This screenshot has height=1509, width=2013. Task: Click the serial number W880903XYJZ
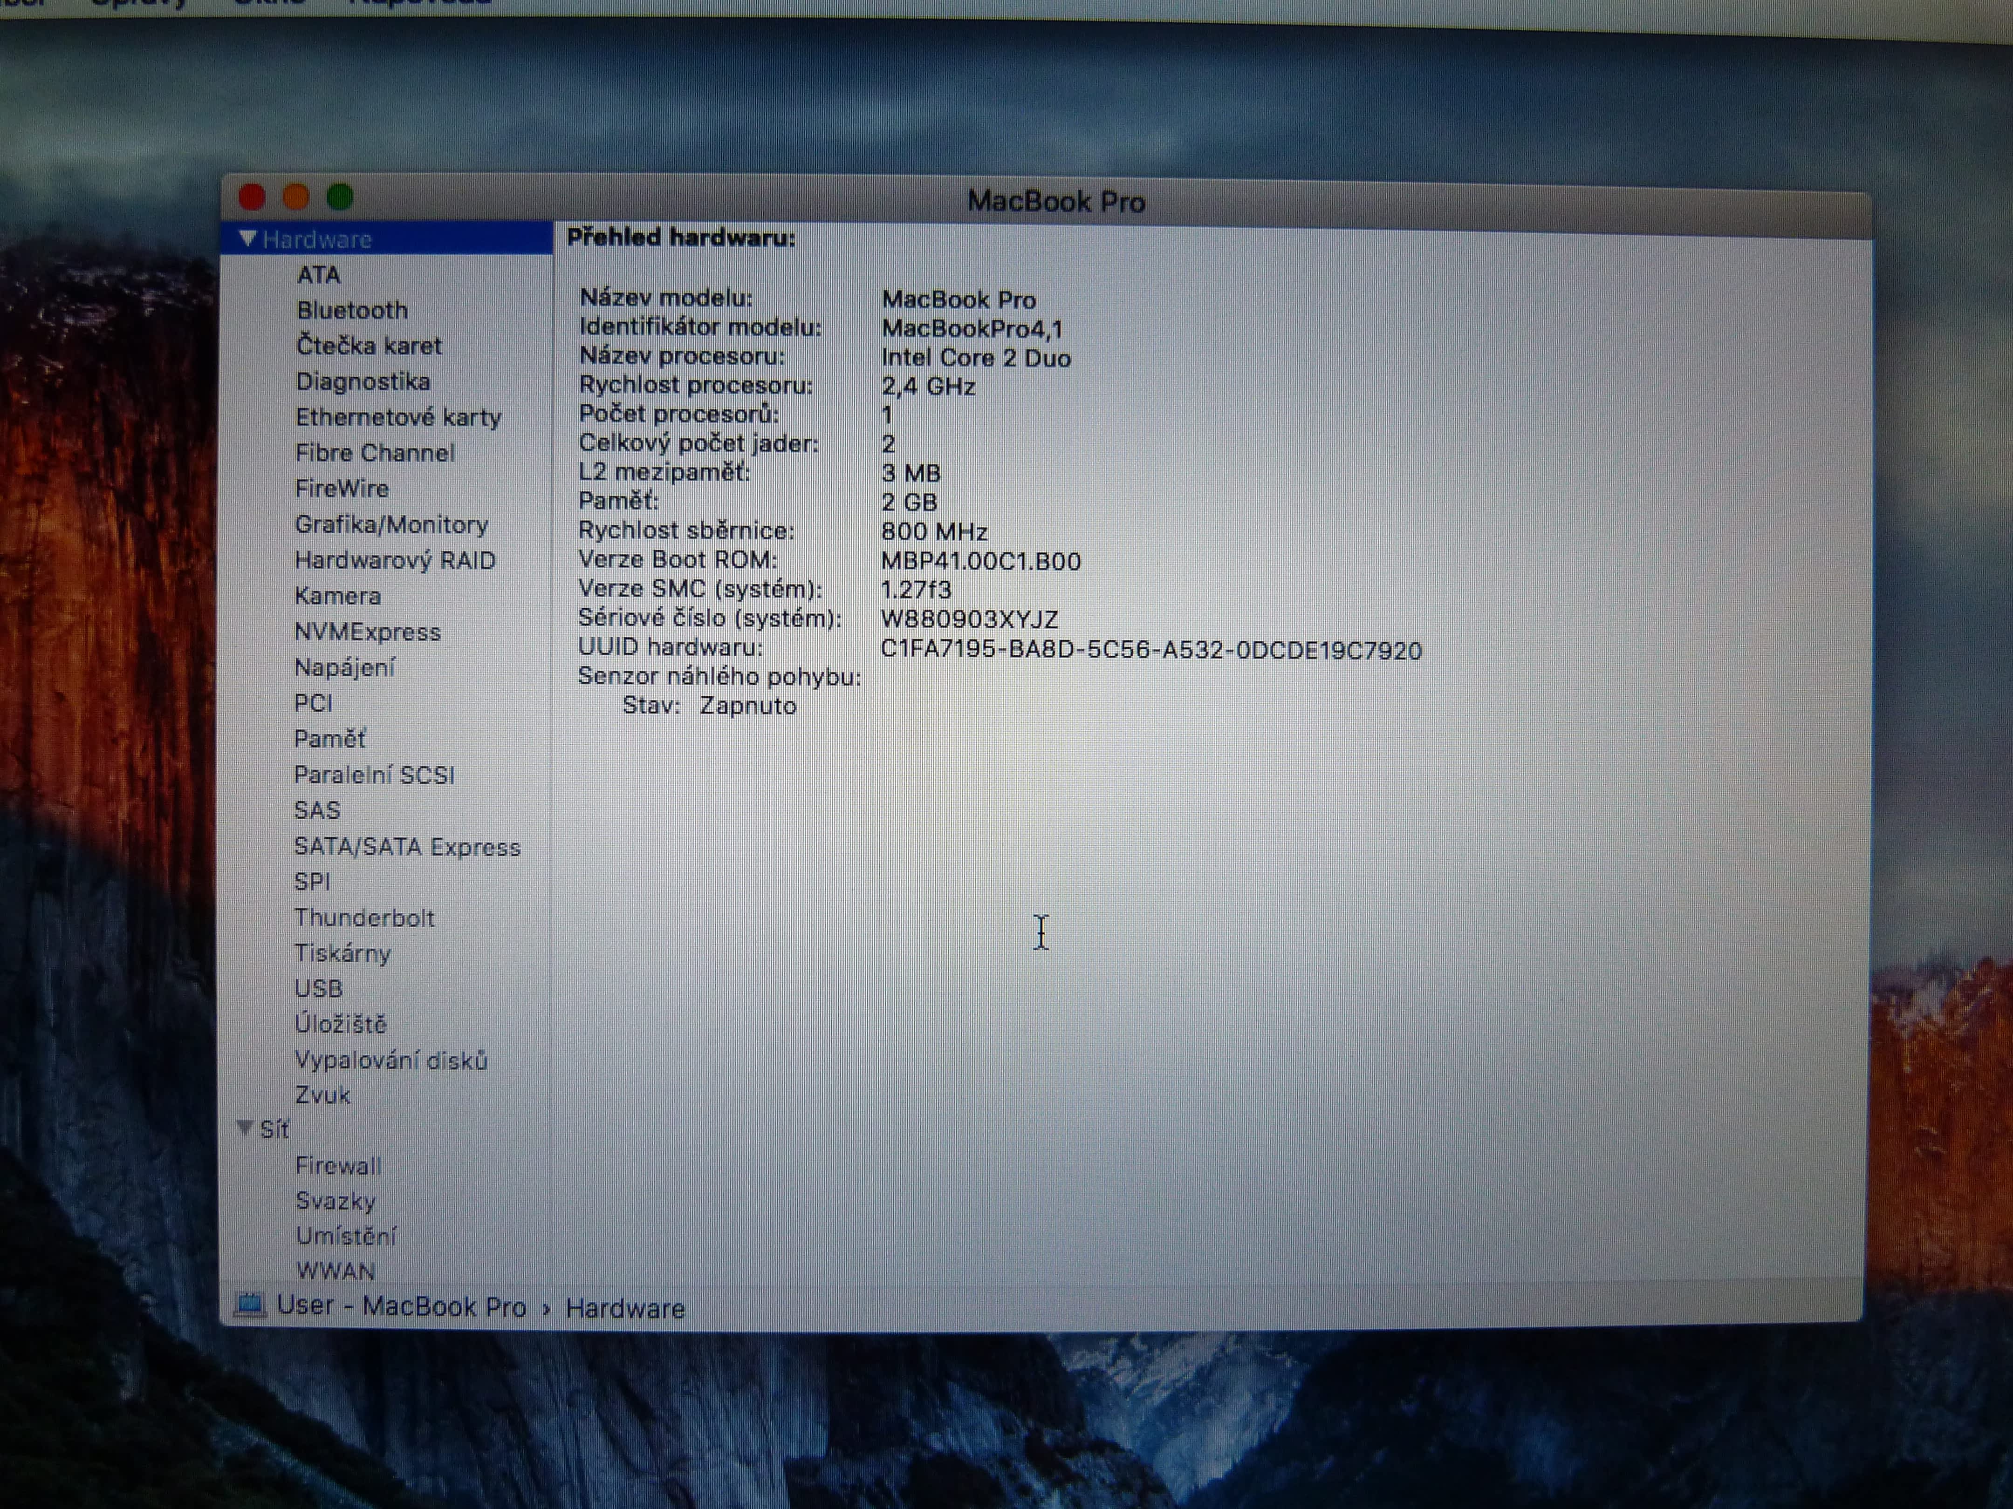click(x=969, y=619)
